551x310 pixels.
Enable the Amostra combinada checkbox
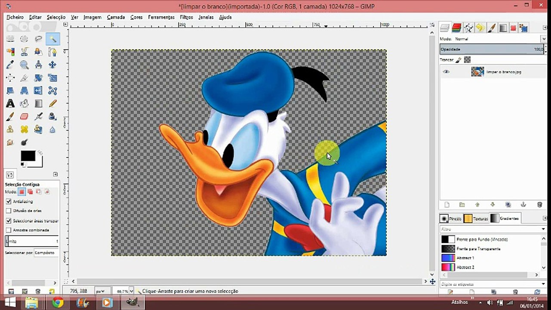9,230
